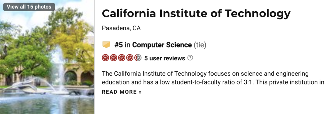Click the description paragraph about Caltech
This screenshot has width=329, height=114.
pyautogui.click(x=213, y=78)
